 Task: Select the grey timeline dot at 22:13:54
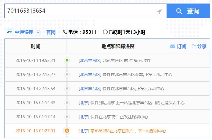click(x=67, y=89)
